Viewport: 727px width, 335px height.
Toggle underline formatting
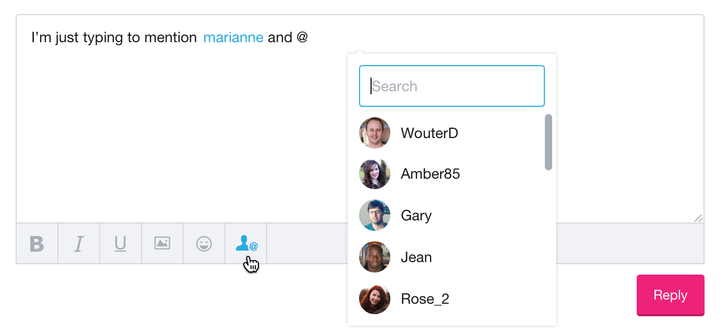click(121, 243)
